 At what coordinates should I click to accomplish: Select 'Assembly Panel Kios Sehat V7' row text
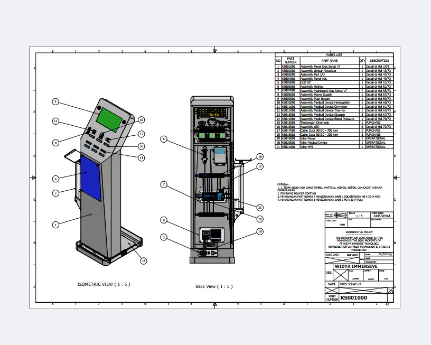point(320,67)
